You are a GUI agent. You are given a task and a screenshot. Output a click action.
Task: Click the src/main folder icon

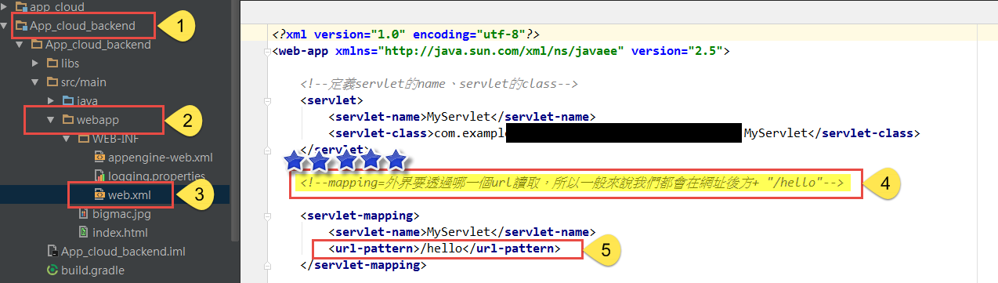point(53,82)
